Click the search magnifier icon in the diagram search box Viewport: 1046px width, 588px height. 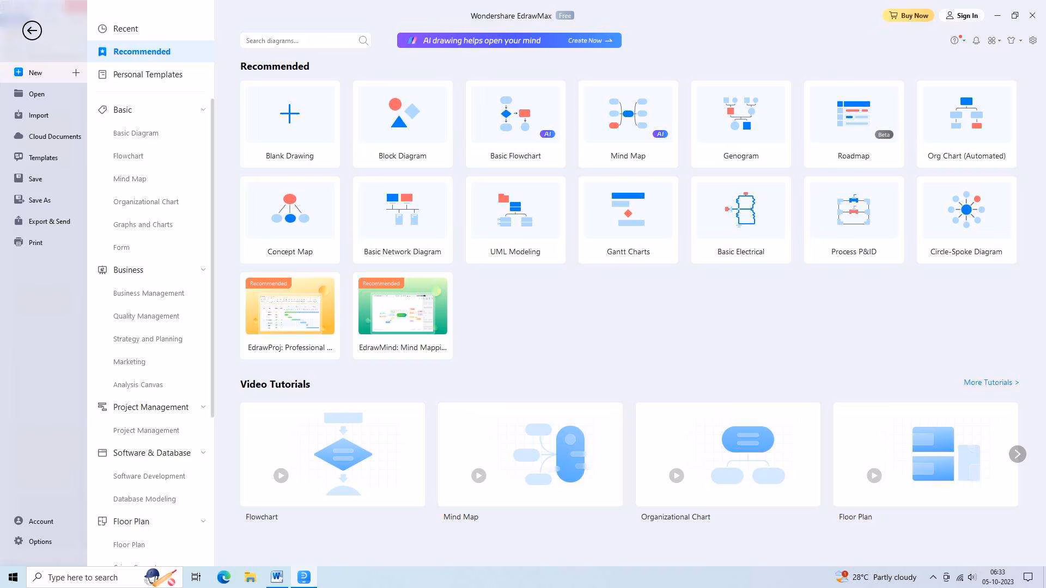[x=363, y=40]
